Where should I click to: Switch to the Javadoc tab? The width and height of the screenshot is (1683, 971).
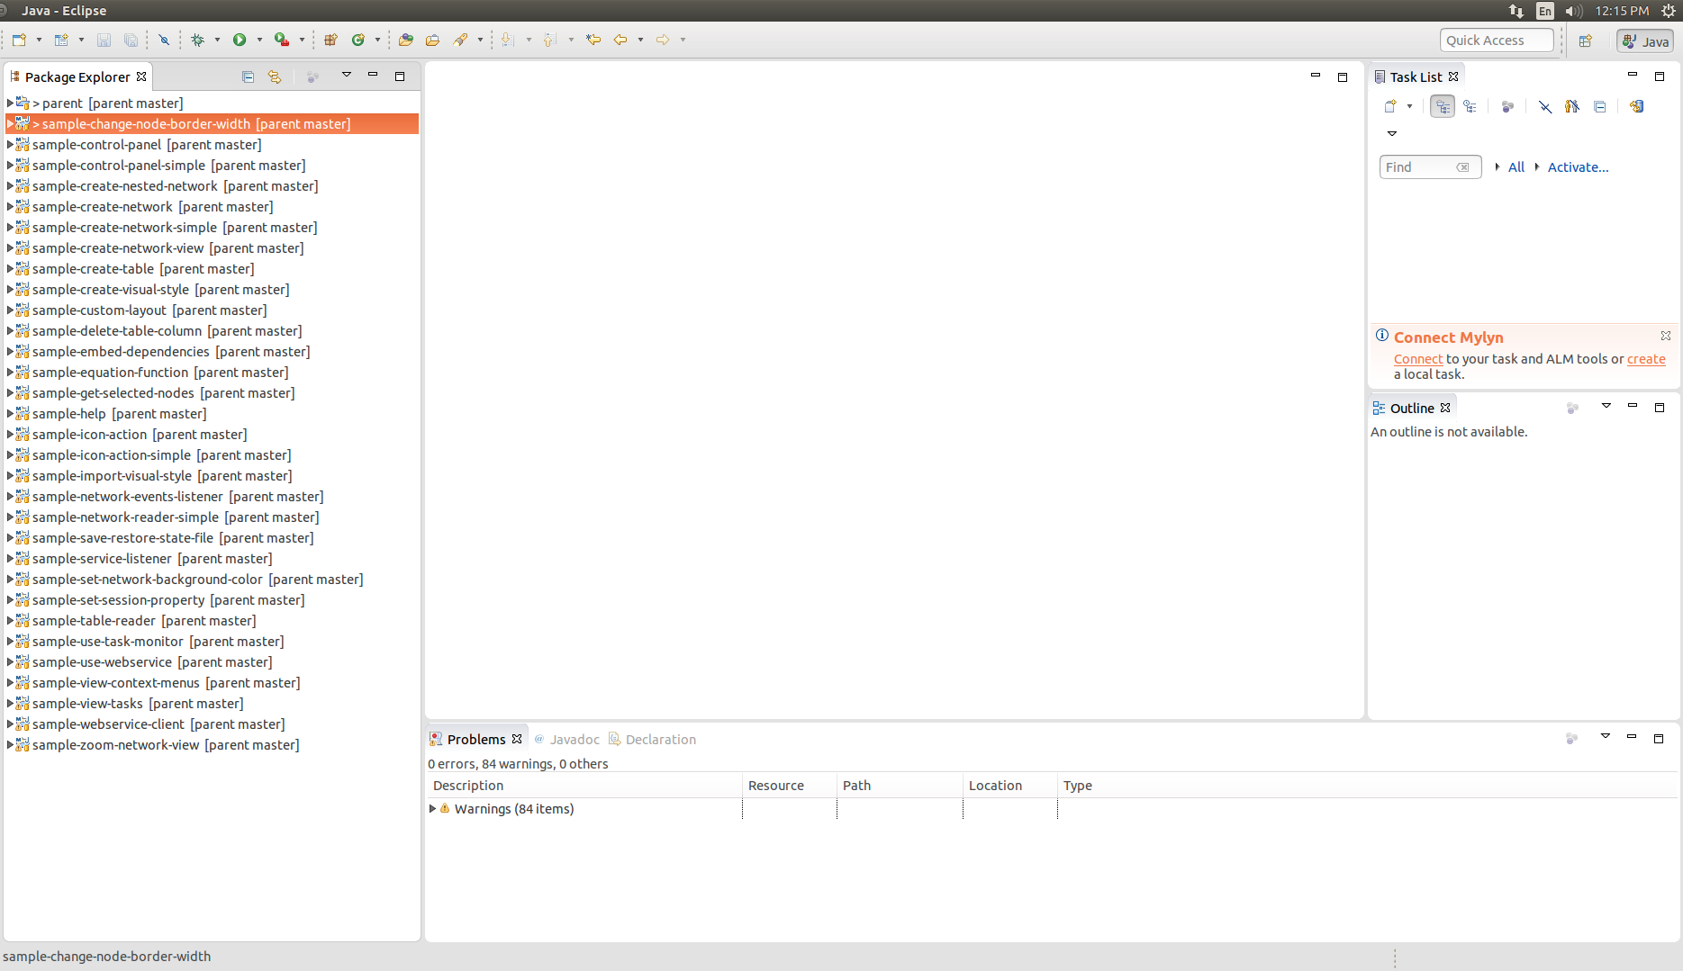pyautogui.click(x=574, y=740)
